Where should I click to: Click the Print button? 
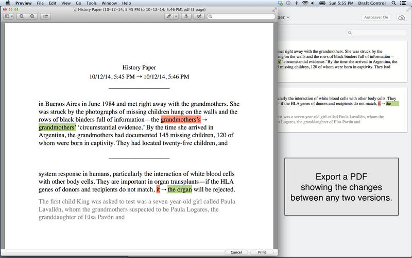[x=262, y=252]
